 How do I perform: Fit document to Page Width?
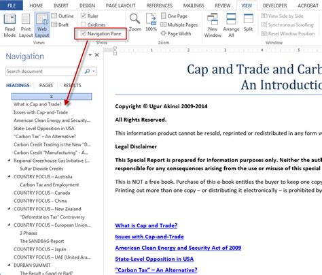(176, 33)
